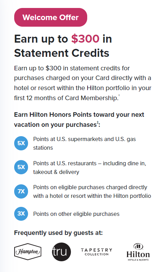
Task: Select the U.S. restaurants dine in text
Action: [90, 167]
